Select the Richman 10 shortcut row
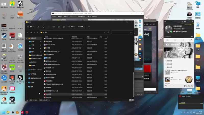The image size is (204, 115). [75, 51]
